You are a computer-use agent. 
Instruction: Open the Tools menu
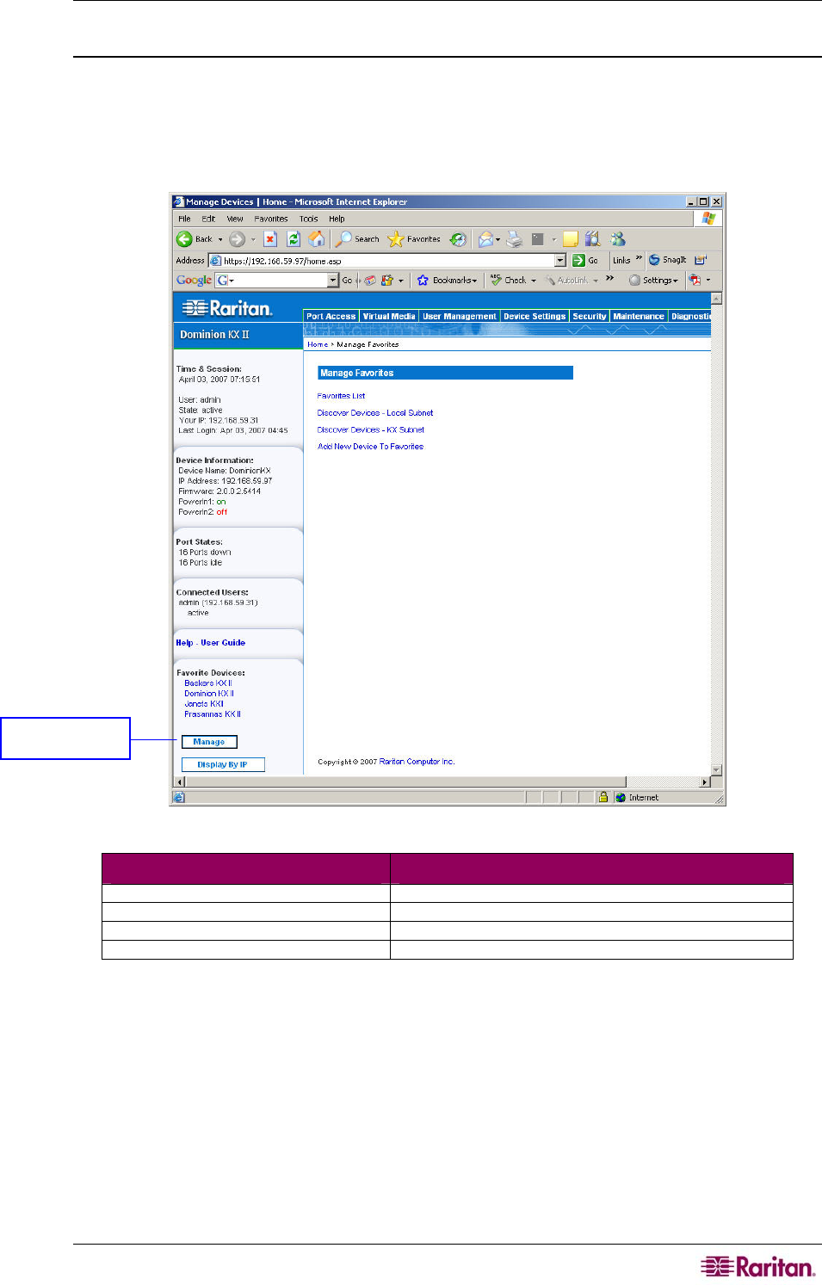coord(309,219)
